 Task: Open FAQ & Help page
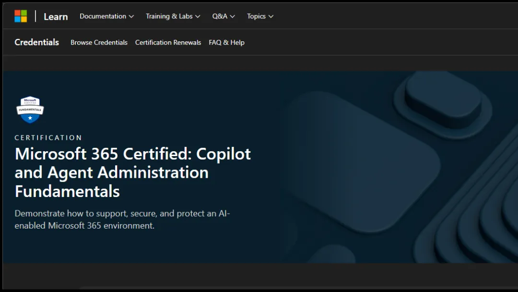point(226,42)
